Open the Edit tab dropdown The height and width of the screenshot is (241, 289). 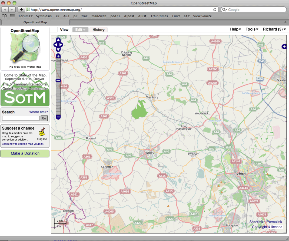(x=80, y=30)
